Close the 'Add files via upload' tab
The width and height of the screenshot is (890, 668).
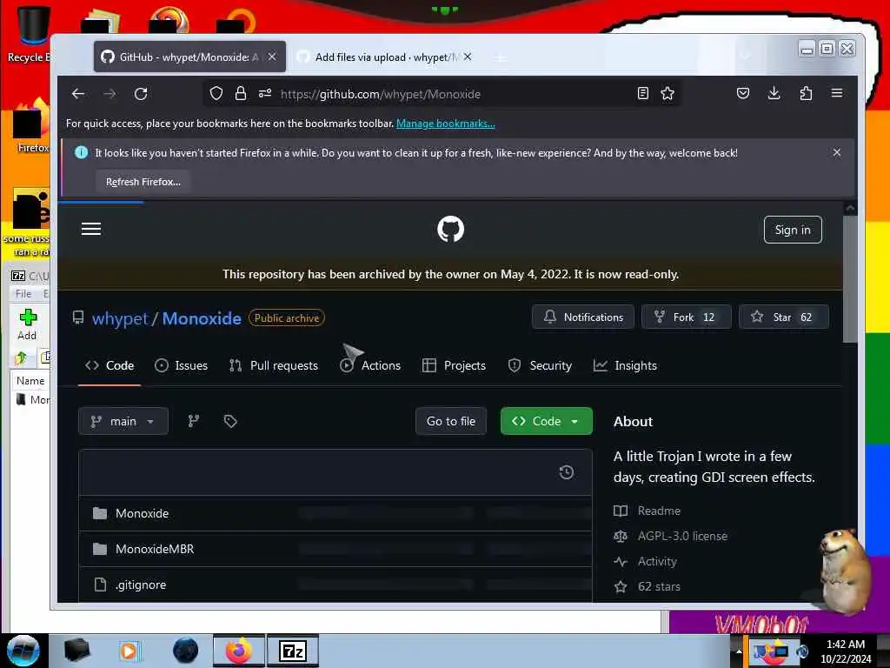click(467, 57)
